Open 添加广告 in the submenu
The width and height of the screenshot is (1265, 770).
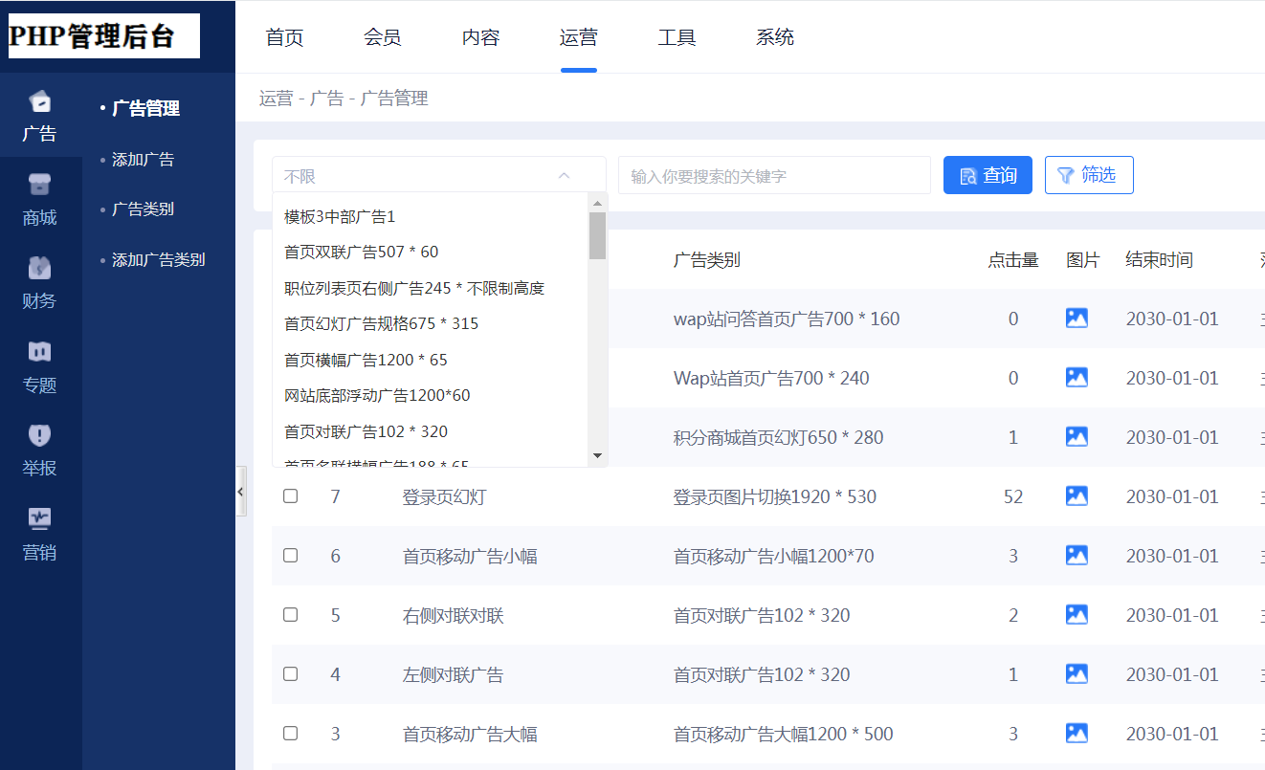coord(143,160)
